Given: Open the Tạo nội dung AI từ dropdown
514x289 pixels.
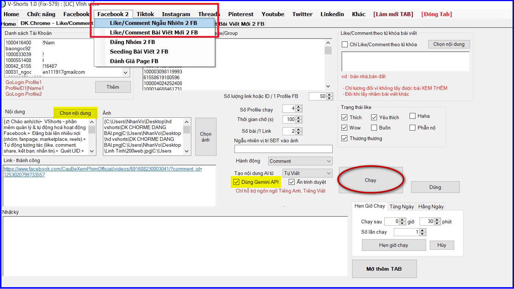Looking at the screenshot, I should (307, 173).
